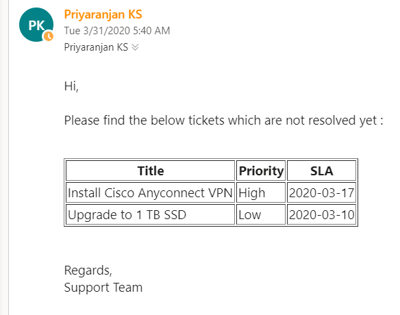Click Install Cisco Anyconnect VPN cell
Viewport: 400px width, 315px height.
(150, 192)
